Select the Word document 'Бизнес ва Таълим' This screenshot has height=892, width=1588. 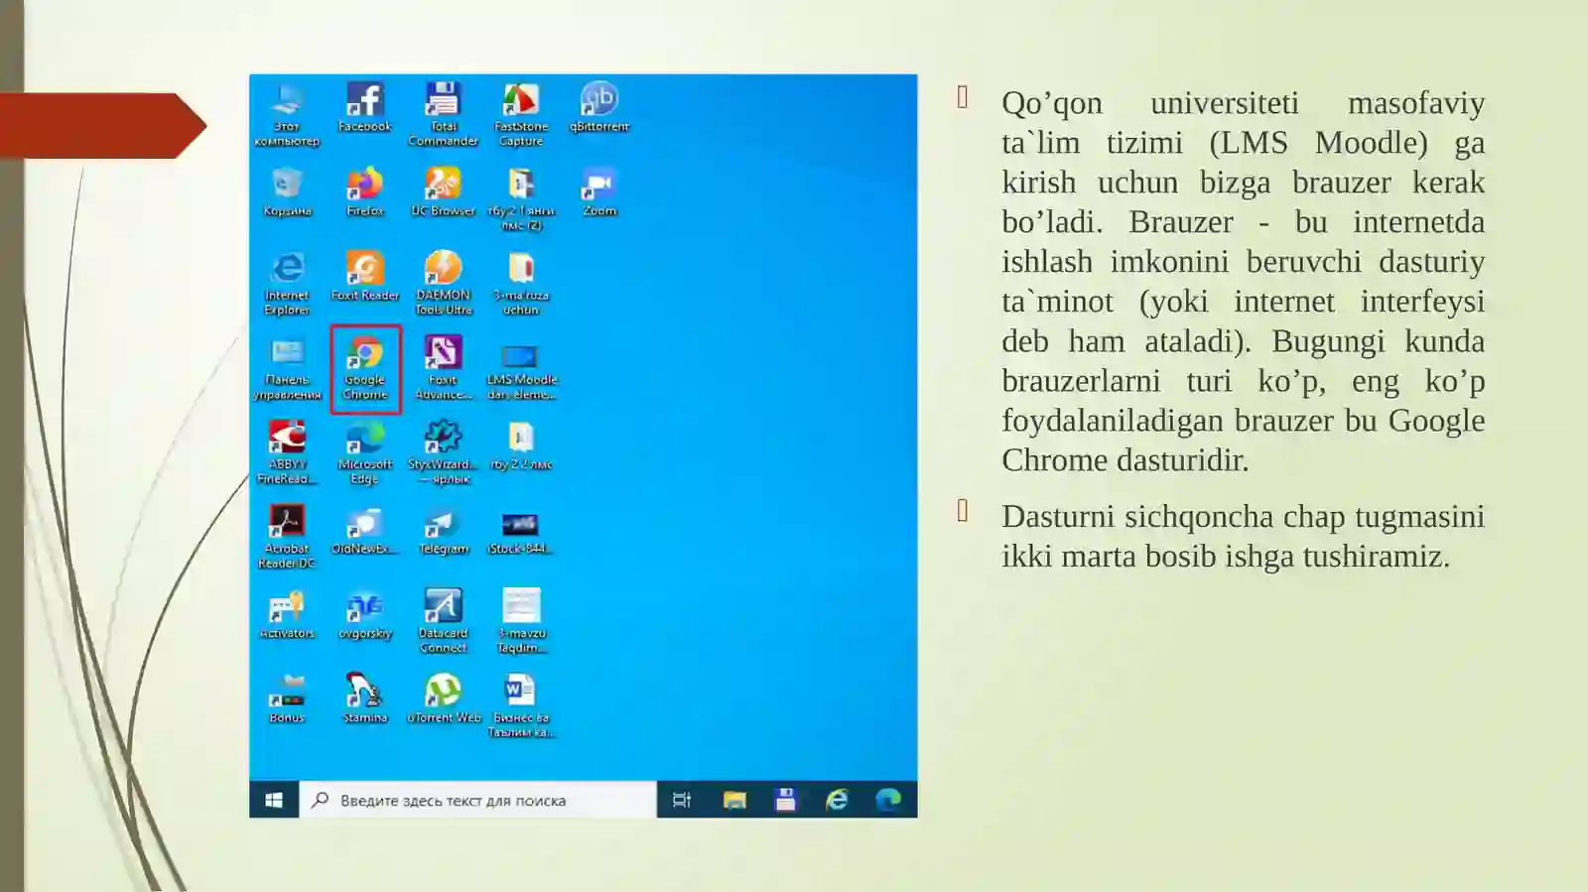[x=521, y=704]
